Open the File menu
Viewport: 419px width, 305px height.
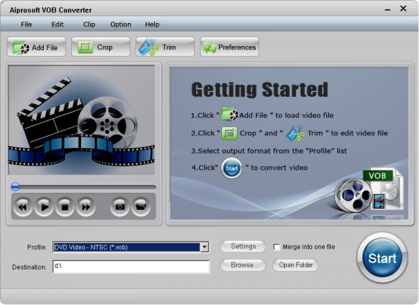click(27, 24)
